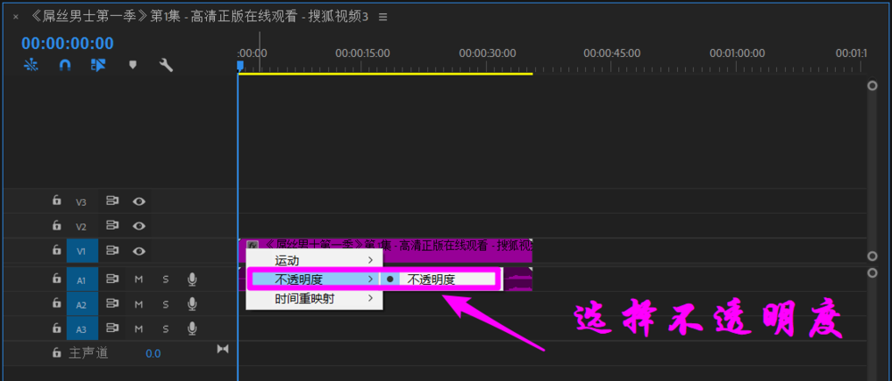Lock the A2 audio track
This screenshot has width=892, height=381.
(56, 304)
